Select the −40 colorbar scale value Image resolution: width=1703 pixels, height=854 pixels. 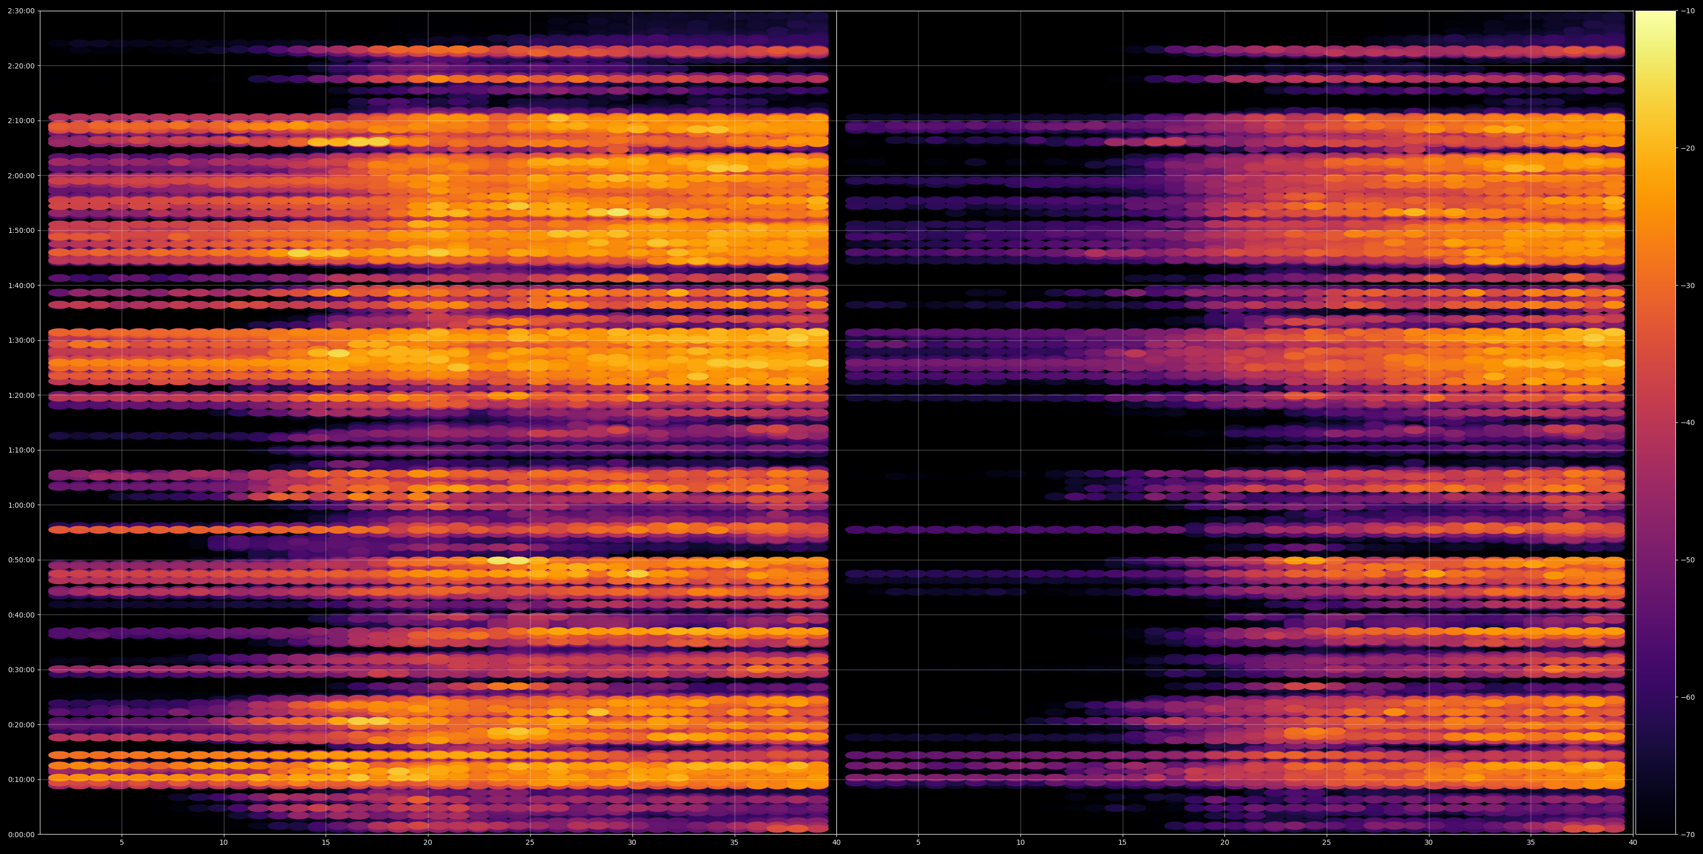pyautogui.click(x=1689, y=423)
